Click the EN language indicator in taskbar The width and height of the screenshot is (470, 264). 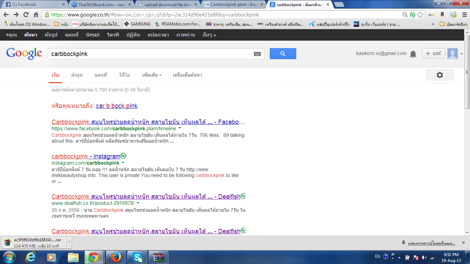(x=377, y=256)
